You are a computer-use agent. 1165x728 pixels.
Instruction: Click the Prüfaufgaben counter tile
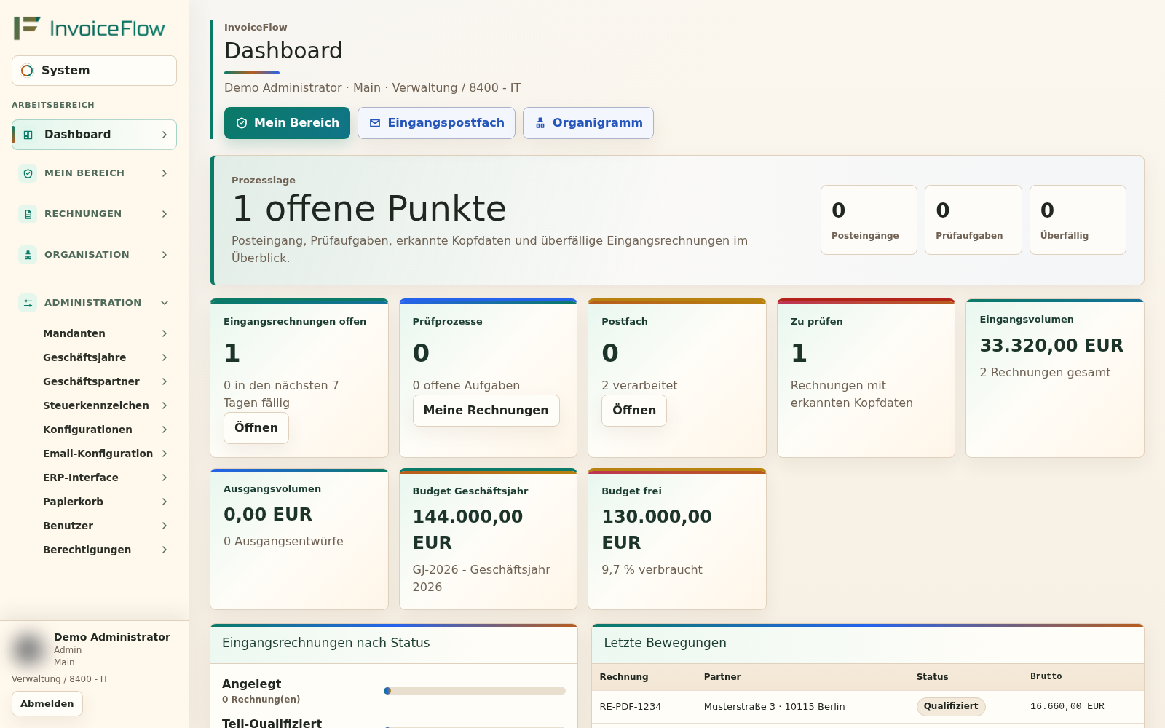[974, 220]
